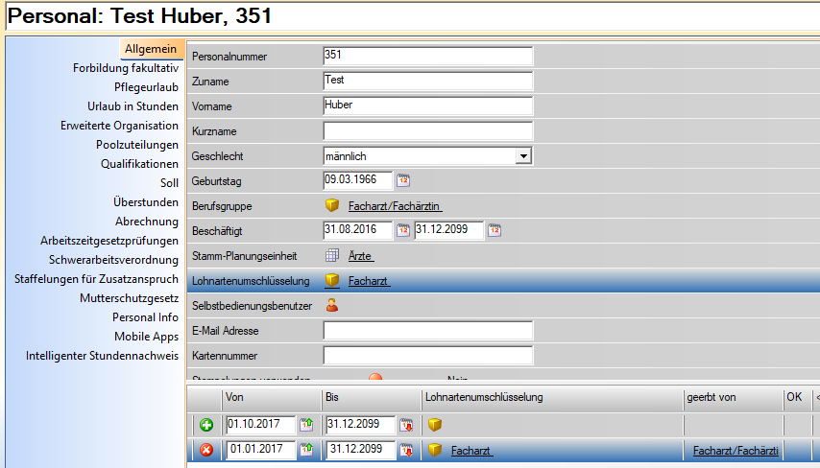This screenshot has height=468, width=820.
Task: Click into the E-Mail Adresse field
Action: [x=427, y=331]
